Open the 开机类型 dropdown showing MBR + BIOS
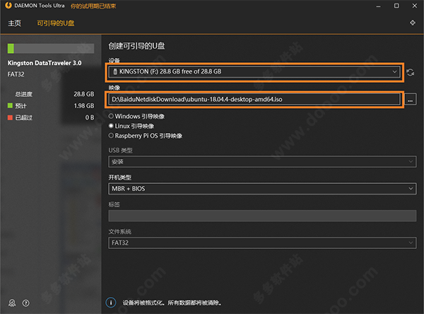 click(262, 188)
